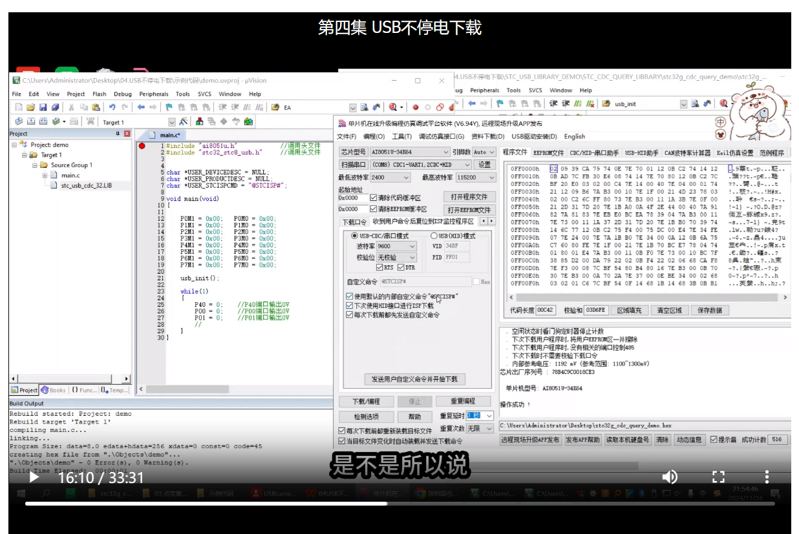Open 波特率 9600 dropdown
The image size is (799, 534).
(x=396, y=246)
